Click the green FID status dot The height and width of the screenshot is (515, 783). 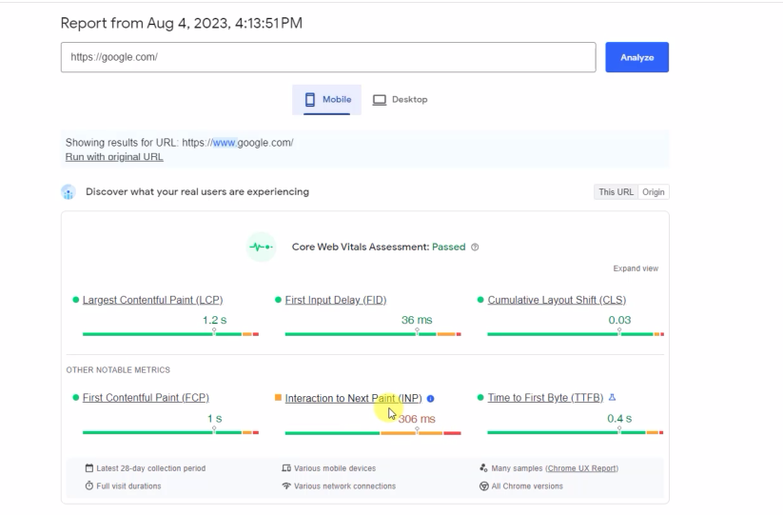click(278, 300)
